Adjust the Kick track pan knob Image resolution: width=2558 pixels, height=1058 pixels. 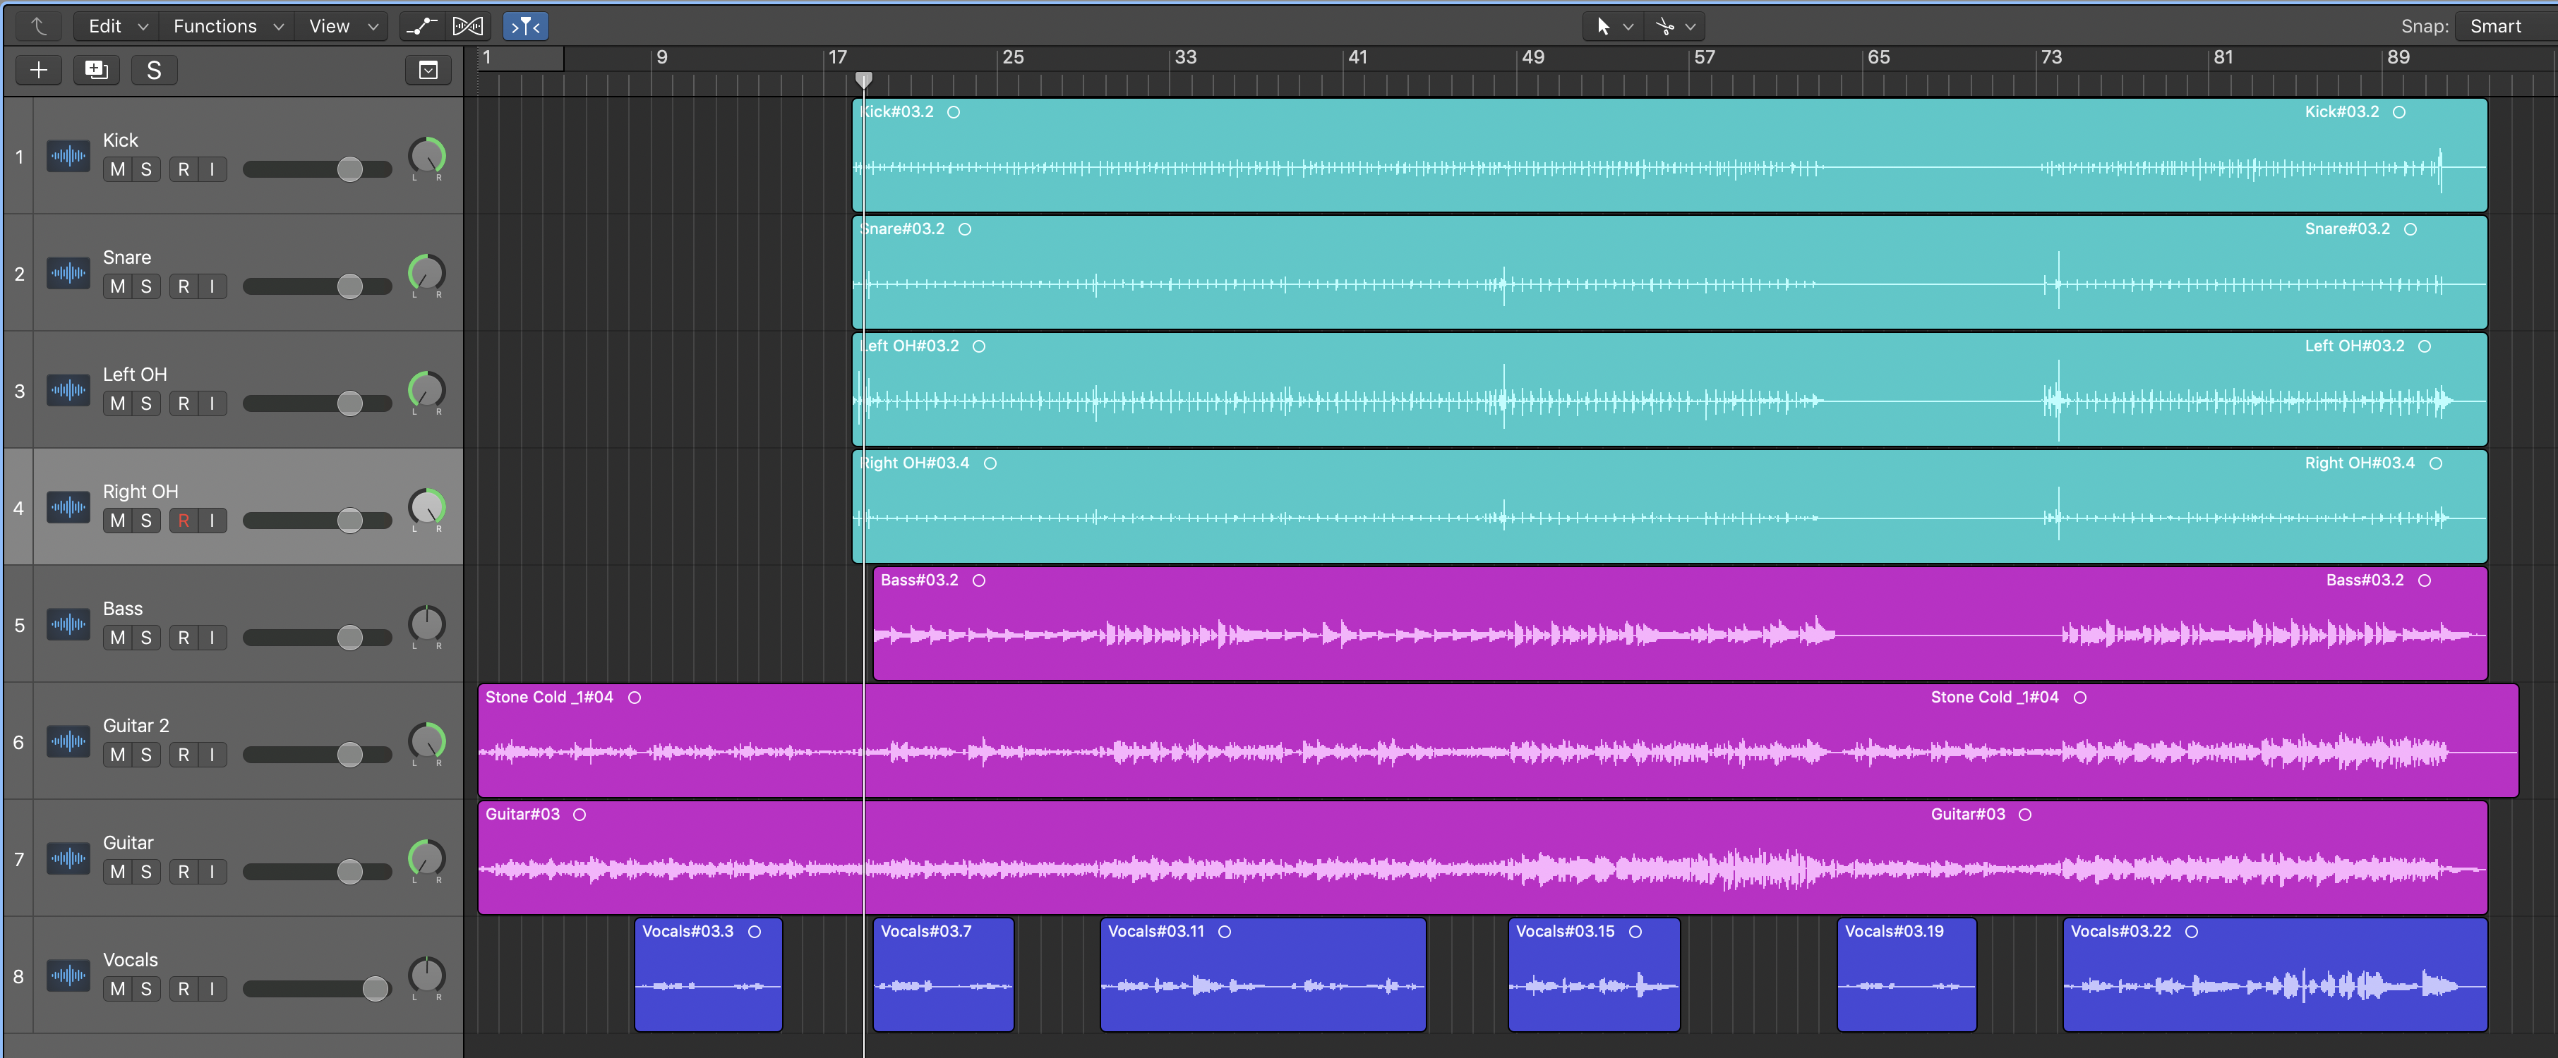click(427, 157)
